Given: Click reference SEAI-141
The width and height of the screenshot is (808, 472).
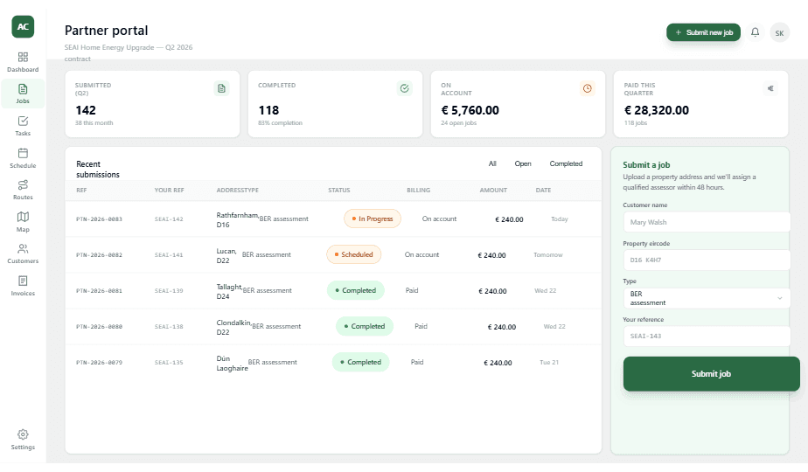Looking at the screenshot, I should 169,255.
